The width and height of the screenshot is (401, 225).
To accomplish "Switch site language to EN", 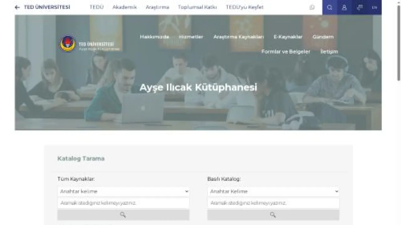I will point(374,7).
